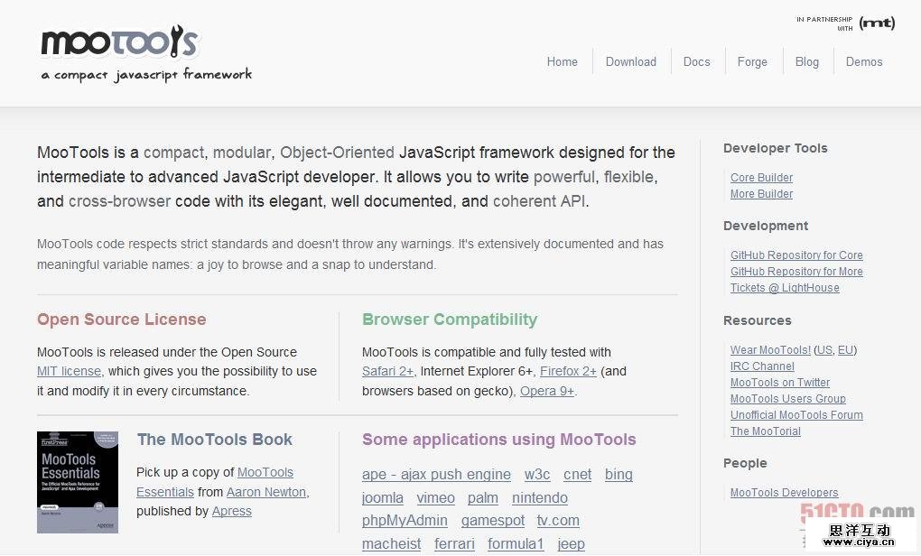Click the phpMyAdmin application link
This screenshot has width=921, height=556.
(405, 521)
